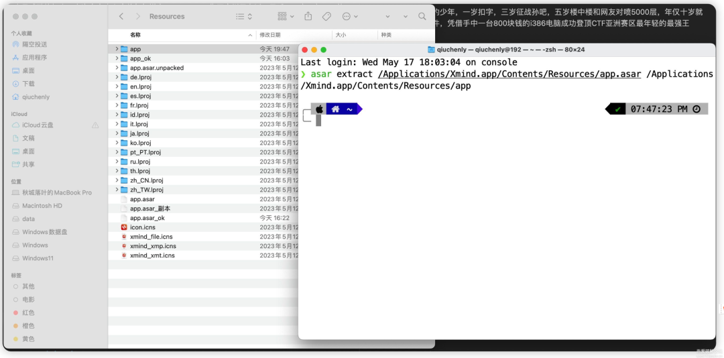Click the iCloud warning triangle icon
This screenshot has height=358, width=724.
point(95,125)
